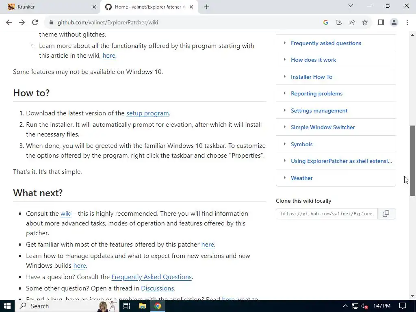Image resolution: width=416 pixels, height=312 pixels.
Task: Click 'here' link after 'article in the wiki'
Action: click(x=109, y=55)
